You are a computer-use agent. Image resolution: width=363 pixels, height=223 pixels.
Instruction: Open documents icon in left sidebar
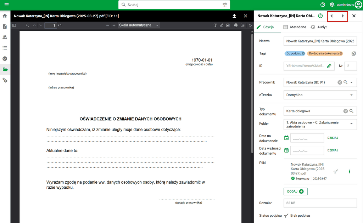[x=5, y=27]
